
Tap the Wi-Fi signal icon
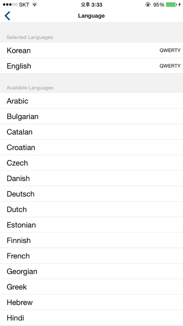[34, 5]
